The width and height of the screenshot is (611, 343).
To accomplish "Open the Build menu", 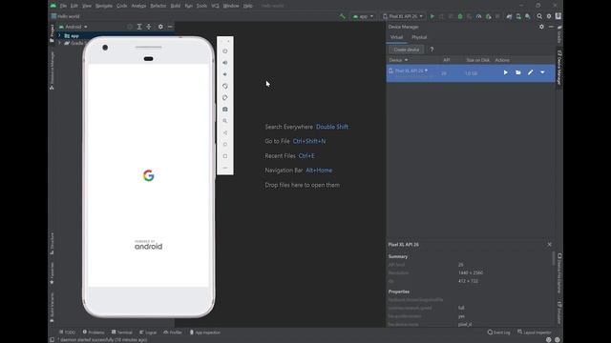I will [176, 6].
